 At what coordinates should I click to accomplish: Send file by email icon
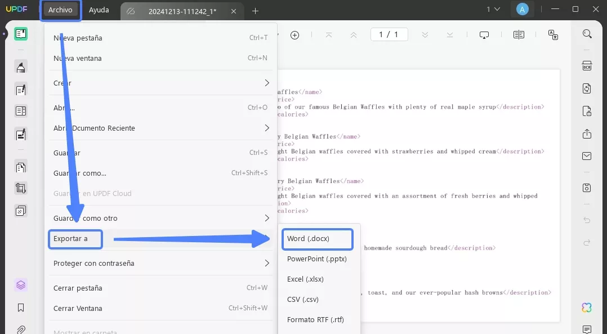tap(587, 156)
